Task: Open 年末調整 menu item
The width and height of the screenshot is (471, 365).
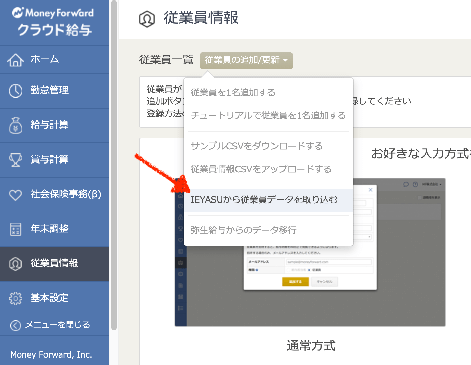Action: (x=54, y=229)
